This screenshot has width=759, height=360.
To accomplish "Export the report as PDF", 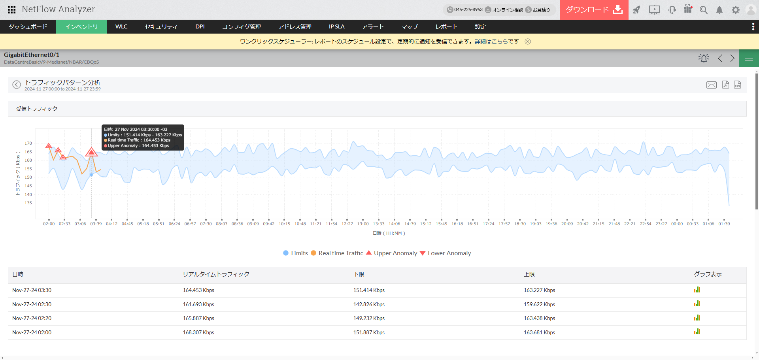I will (x=725, y=85).
